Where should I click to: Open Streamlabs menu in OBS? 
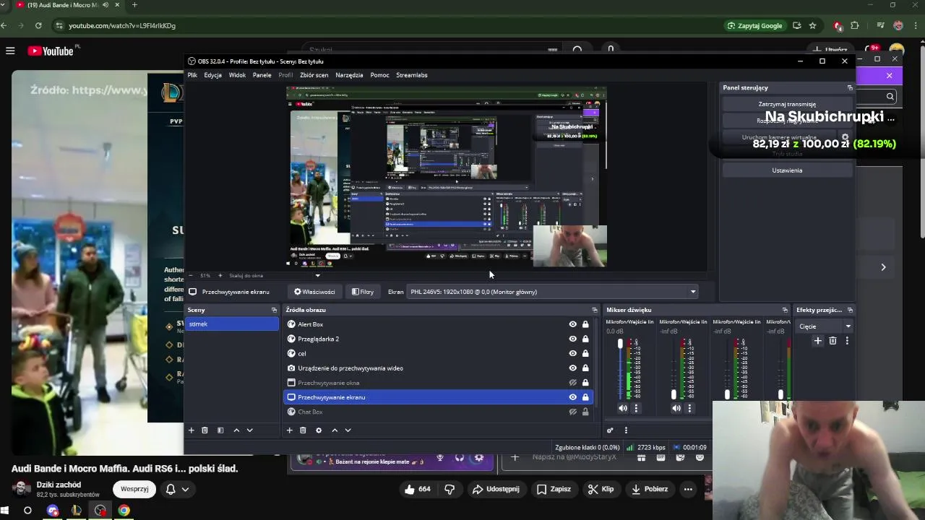pyautogui.click(x=411, y=75)
